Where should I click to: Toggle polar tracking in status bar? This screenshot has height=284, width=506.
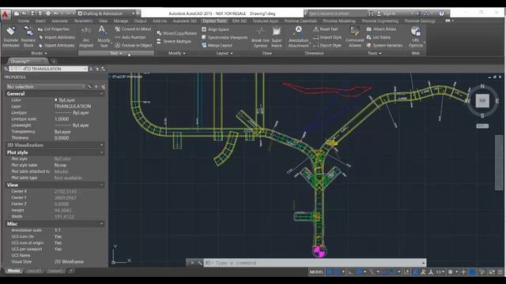pyautogui.click(x=358, y=272)
